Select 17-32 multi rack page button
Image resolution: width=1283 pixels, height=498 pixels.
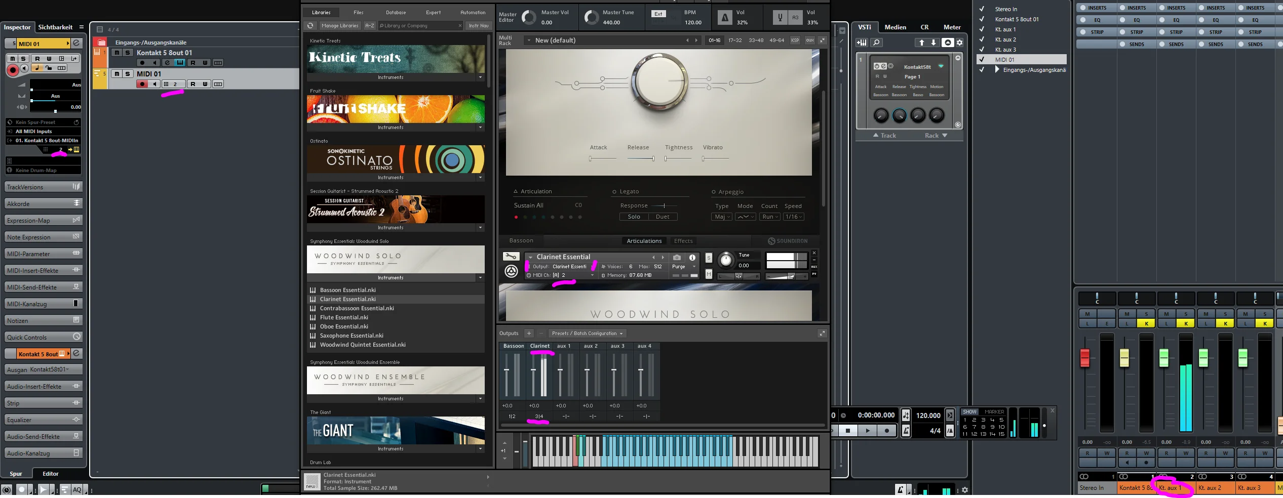coord(735,40)
